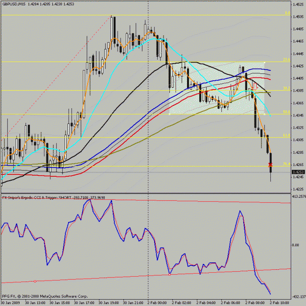This screenshot has height=306, width=306.
Task: Click the GBPUSD,M15 chart title text
Action: [38, 4]
